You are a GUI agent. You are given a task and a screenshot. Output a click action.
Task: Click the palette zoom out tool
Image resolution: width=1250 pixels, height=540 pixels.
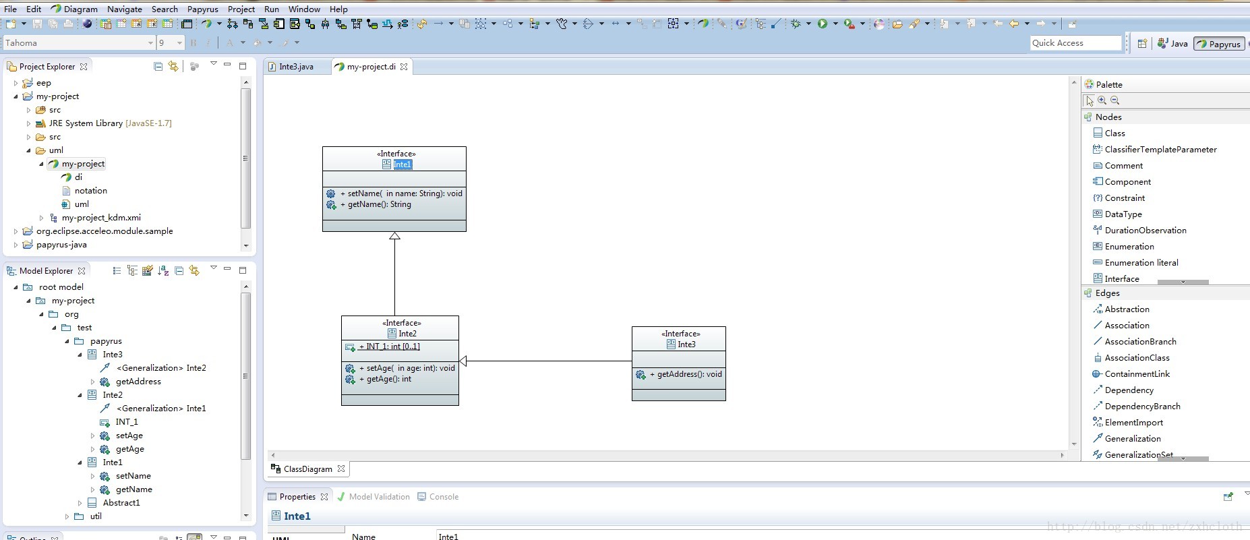(1115, 100)
